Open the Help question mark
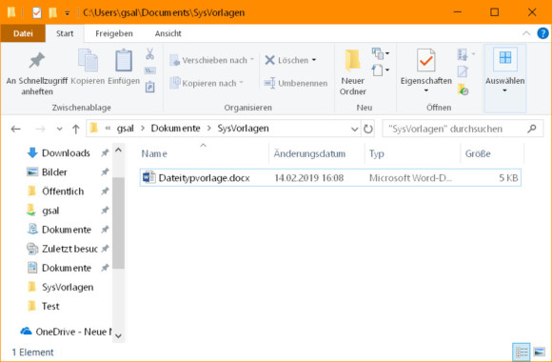Viewport: 552px width, 362px height. click(542, 33)
